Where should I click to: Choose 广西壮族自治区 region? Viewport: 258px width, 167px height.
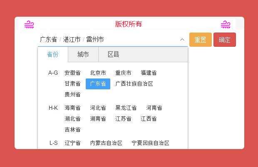(x=134, y=83)
